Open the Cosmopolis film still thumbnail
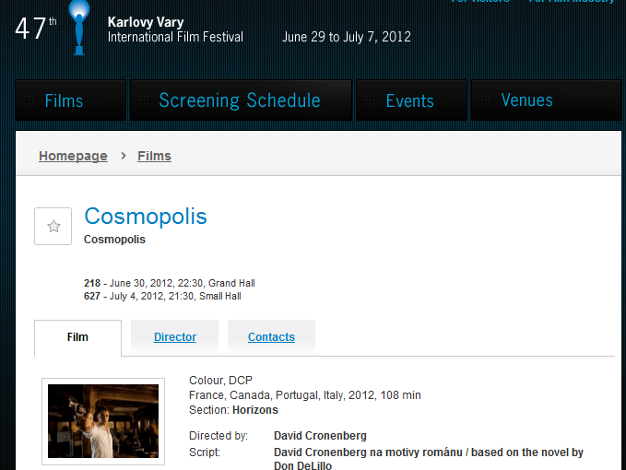This screenshot has width=626, height=470. (103, 421)
